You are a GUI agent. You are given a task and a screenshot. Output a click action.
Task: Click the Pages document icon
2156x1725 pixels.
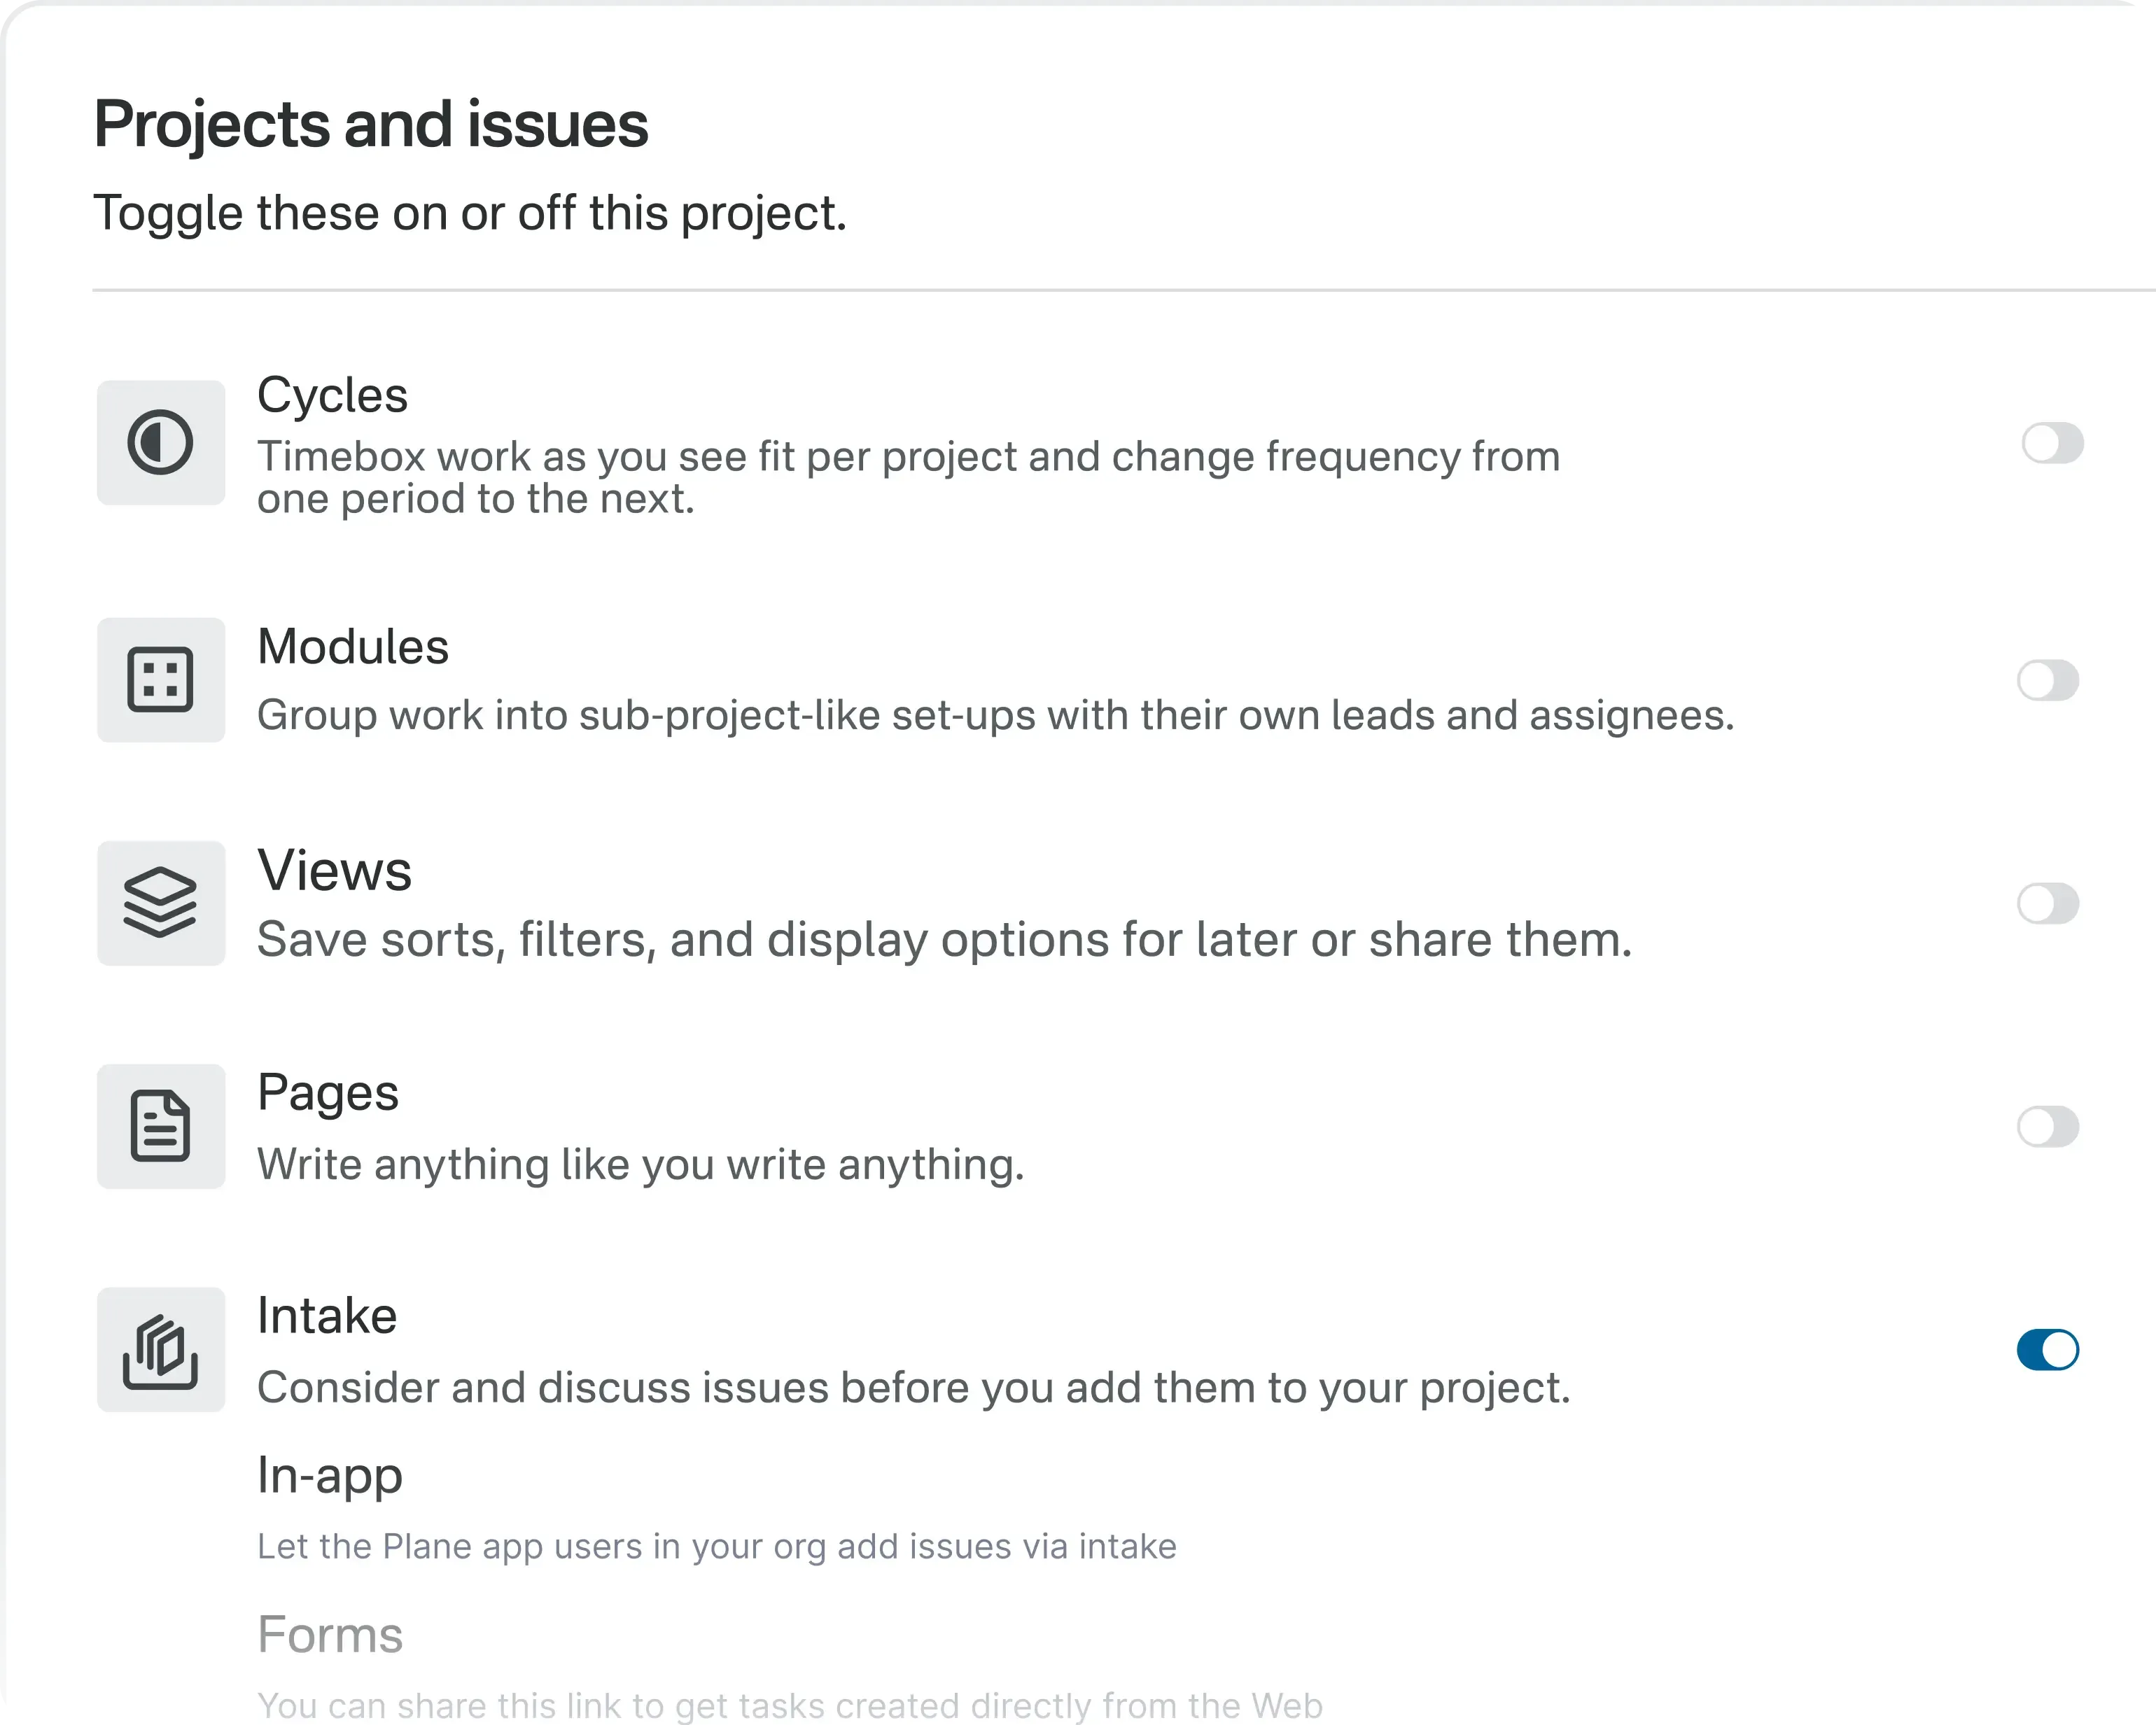tap(160, 1126)
